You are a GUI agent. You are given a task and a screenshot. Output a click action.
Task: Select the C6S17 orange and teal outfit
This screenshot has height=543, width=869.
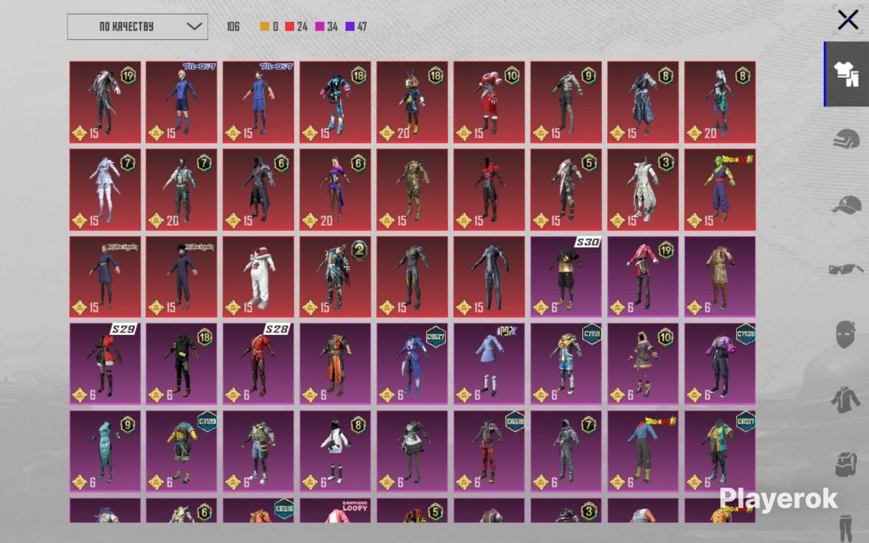tap(720, 451)
